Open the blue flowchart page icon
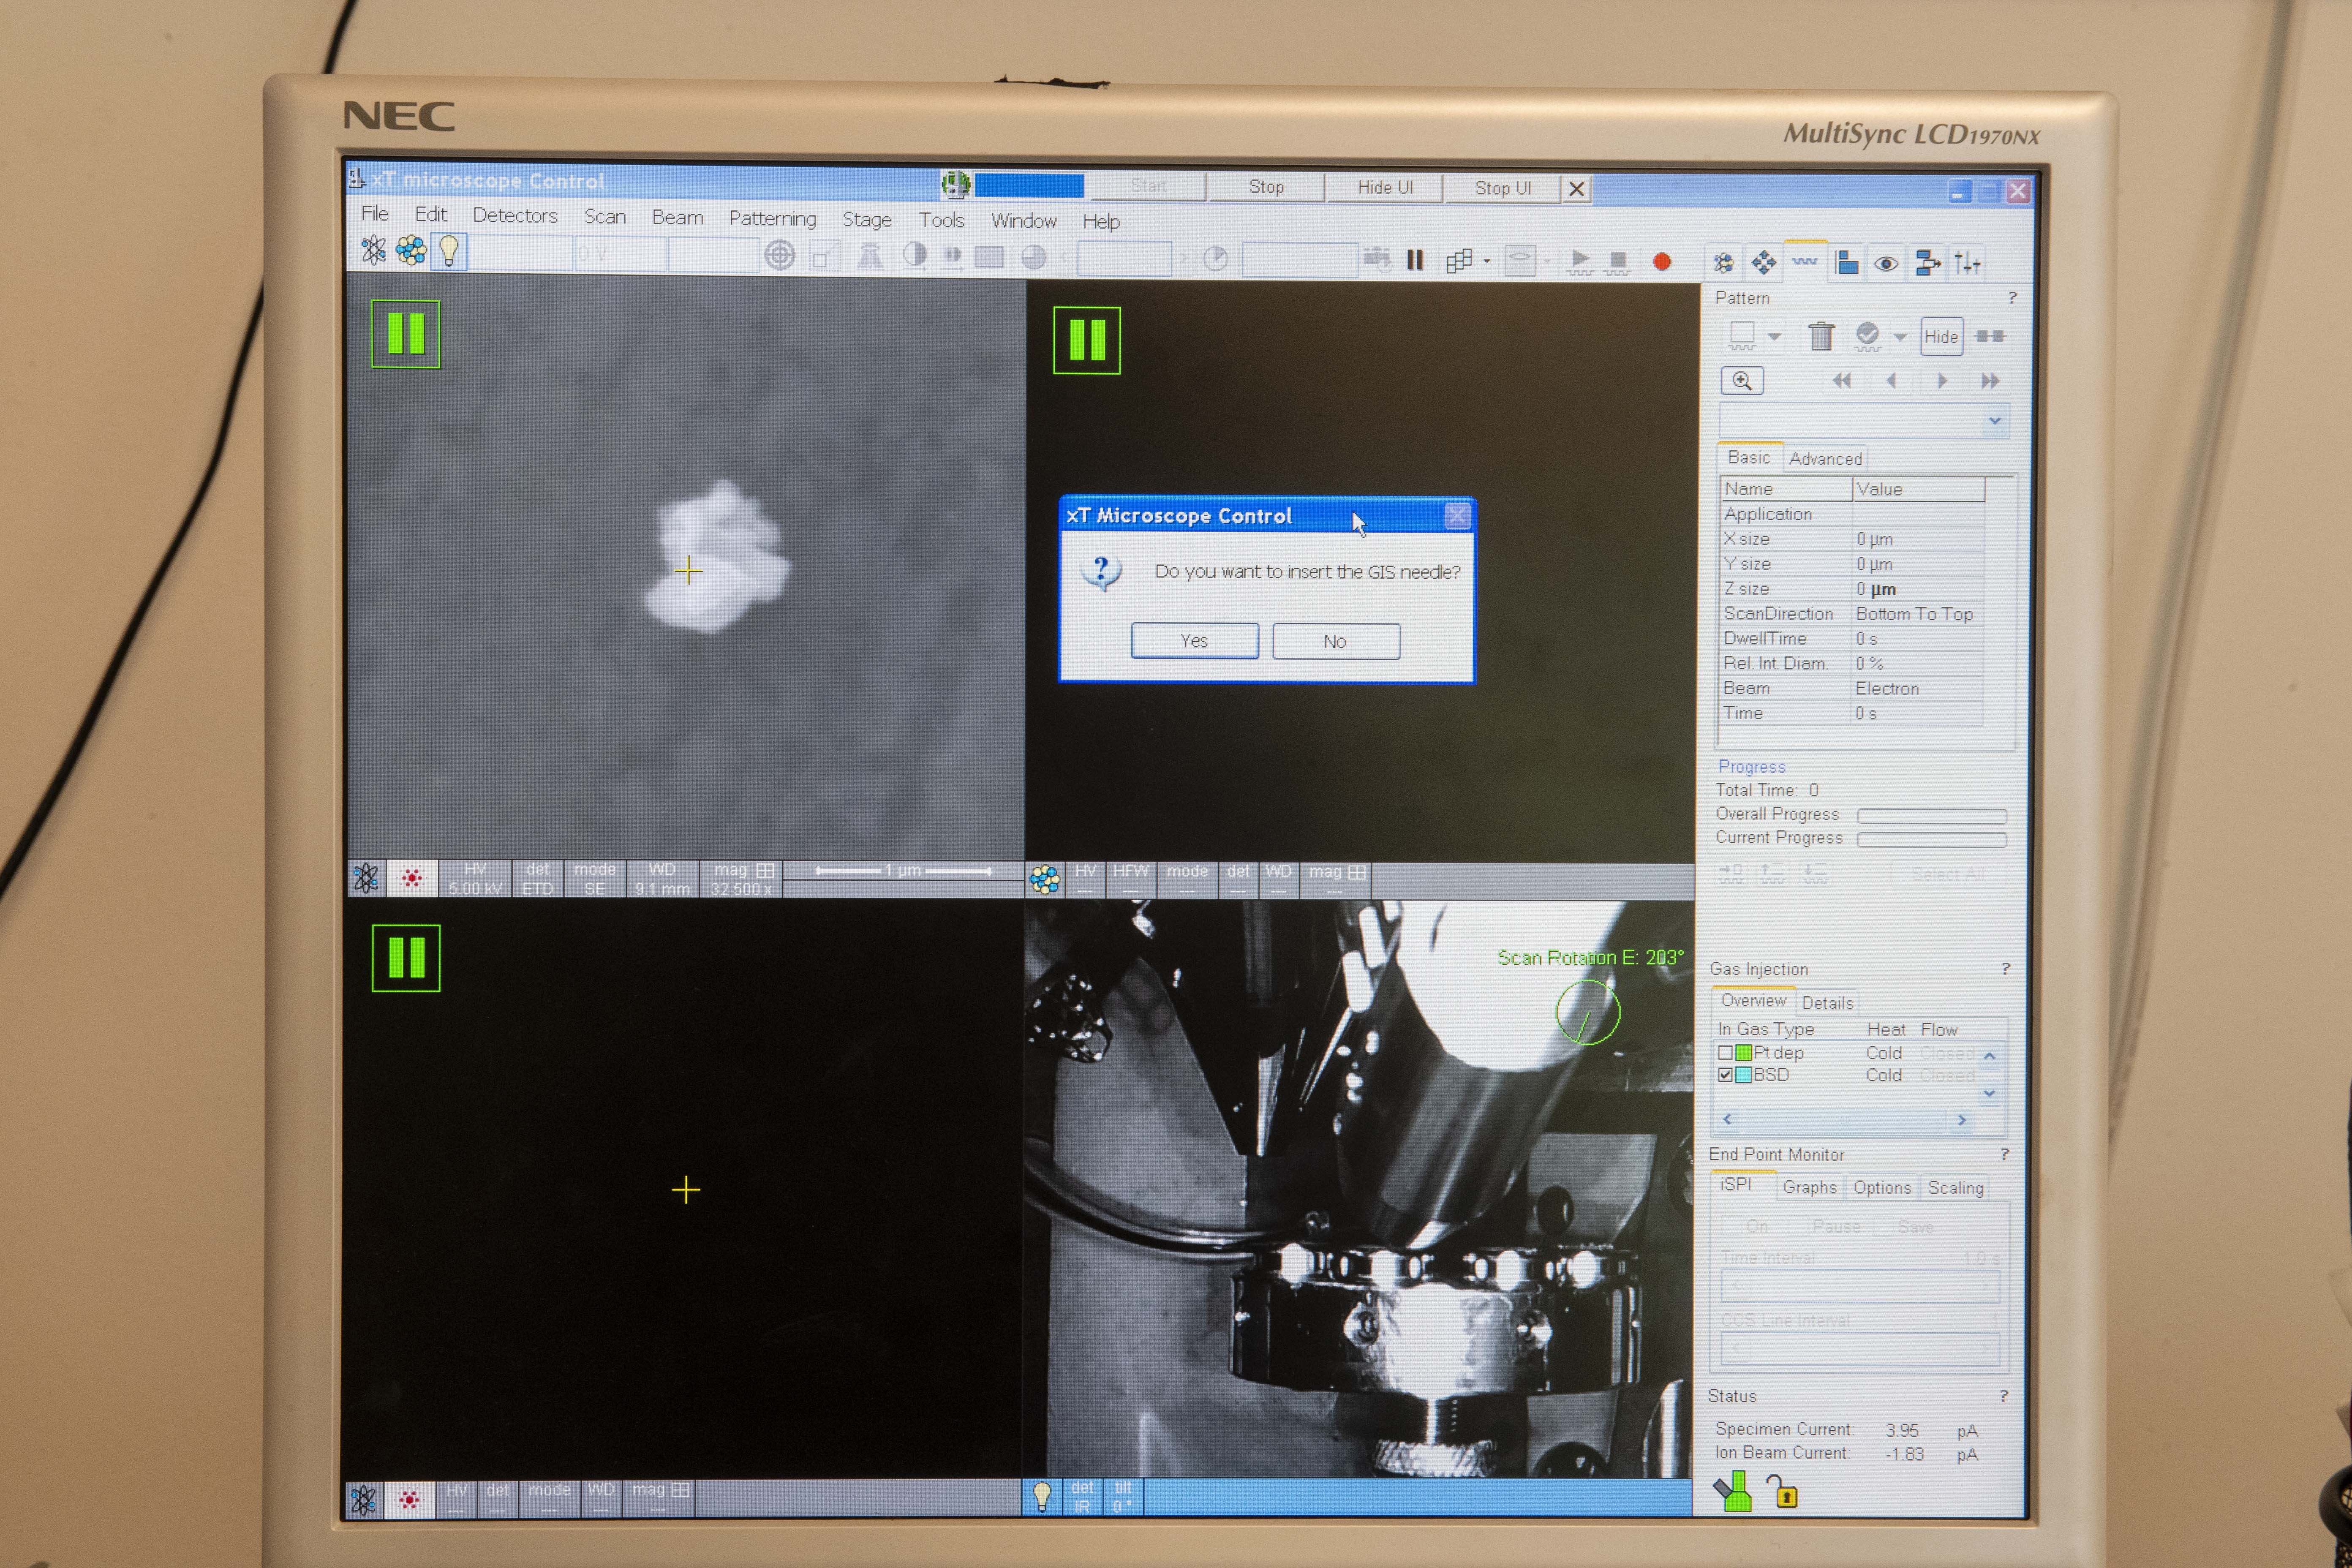This screenshot has width=2352, height=1568. point(1927,264)
